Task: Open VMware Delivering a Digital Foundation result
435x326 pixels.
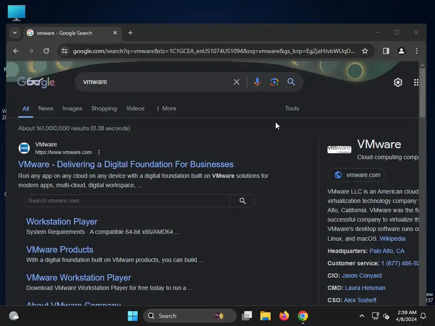Action: point(126,164)
